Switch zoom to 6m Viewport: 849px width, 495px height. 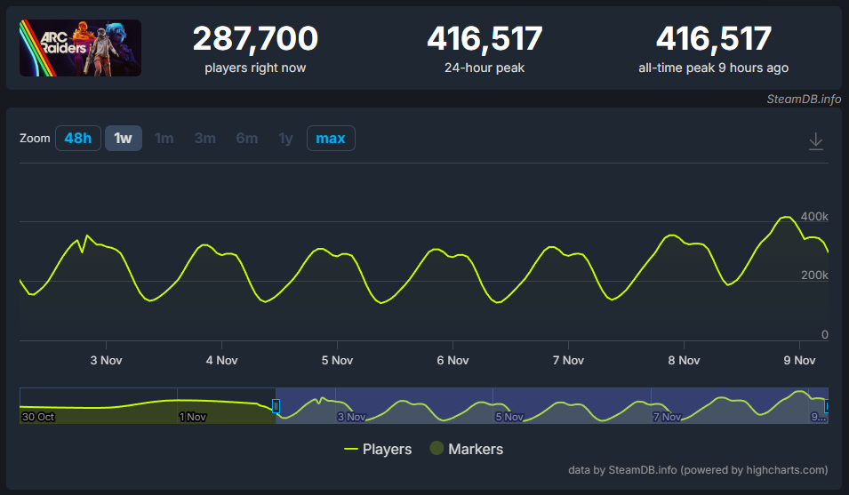coord(247,139)
